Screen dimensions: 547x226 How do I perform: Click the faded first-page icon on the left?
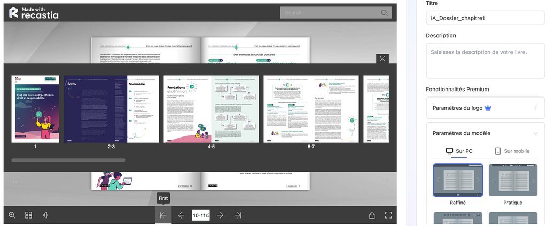point(15,182)
